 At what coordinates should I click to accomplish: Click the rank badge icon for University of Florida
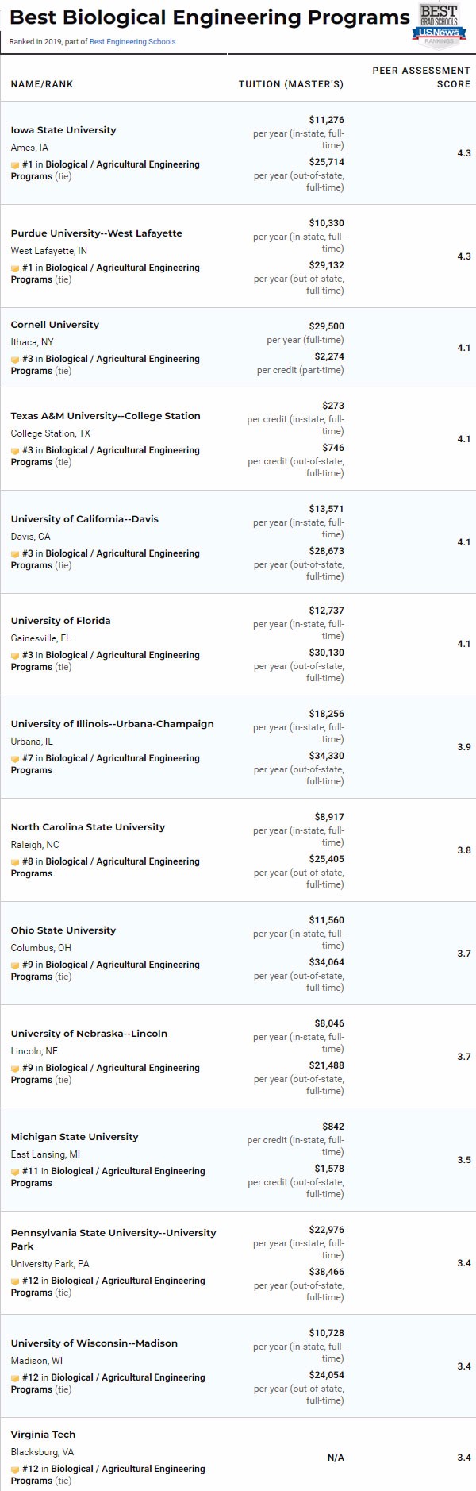(x=15, y=656)
